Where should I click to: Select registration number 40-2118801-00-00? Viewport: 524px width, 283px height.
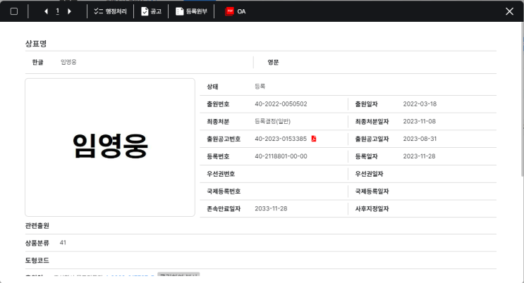281,156
